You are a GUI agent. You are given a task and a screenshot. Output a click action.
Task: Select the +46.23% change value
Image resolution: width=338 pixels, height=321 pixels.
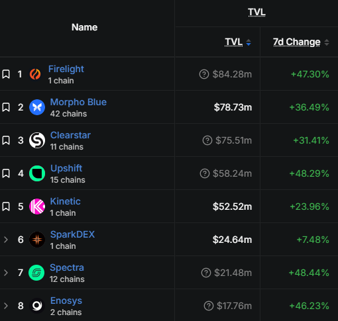pyautogui.click(x=309, y=306)
